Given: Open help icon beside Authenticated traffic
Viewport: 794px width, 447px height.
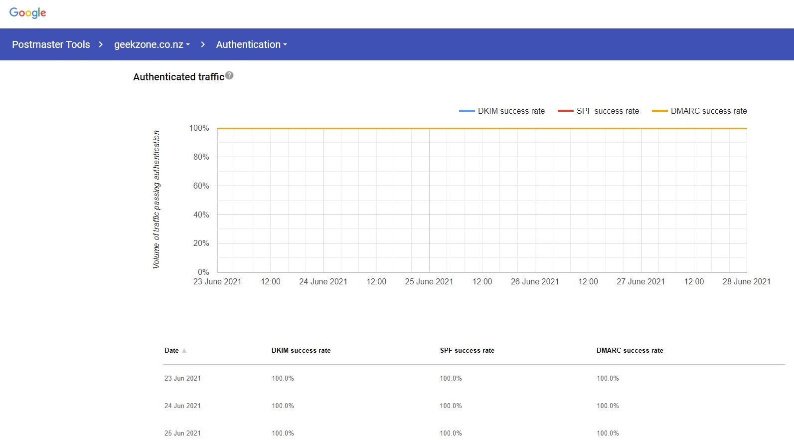Looking at the screenshot, I should point(229,76).
